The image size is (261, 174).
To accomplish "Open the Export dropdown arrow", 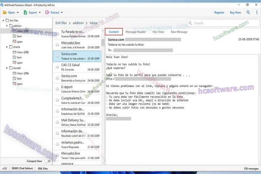I will [x=40, y=12].
